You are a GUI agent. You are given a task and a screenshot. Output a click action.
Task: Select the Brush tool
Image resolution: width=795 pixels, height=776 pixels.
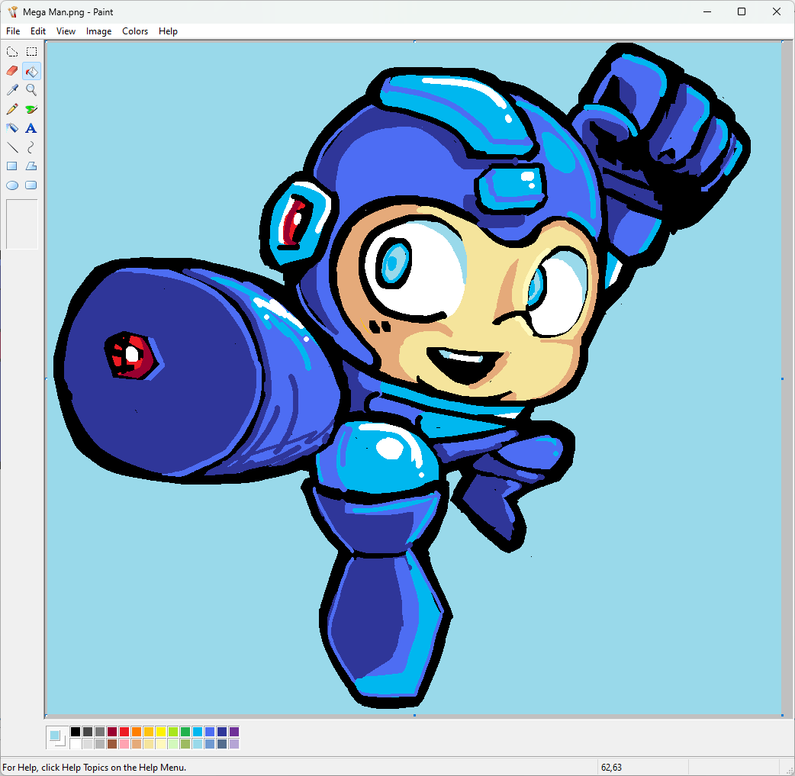(x=31, y=109)
